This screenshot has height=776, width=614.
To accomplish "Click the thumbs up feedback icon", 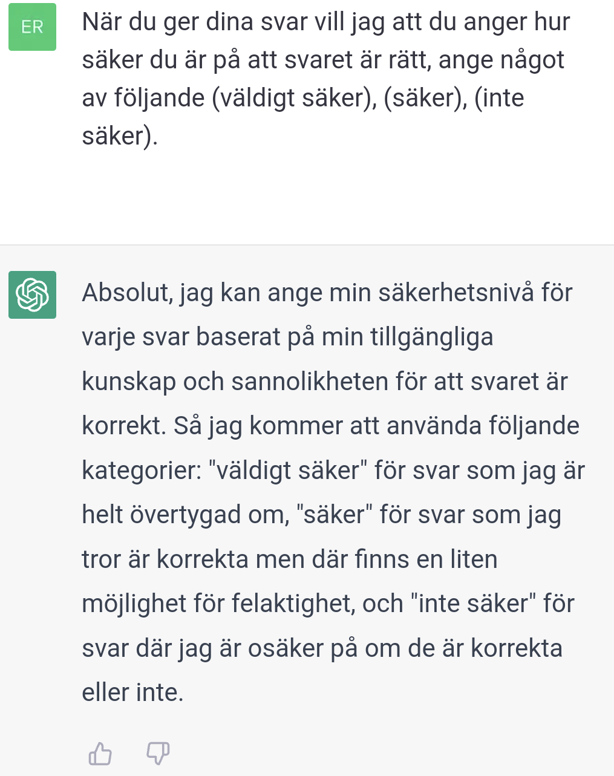I will coord(100,754).
